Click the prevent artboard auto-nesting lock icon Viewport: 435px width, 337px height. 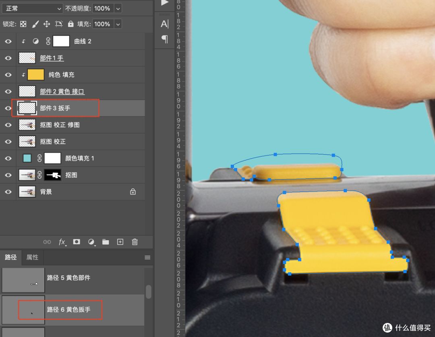point(58,24)
